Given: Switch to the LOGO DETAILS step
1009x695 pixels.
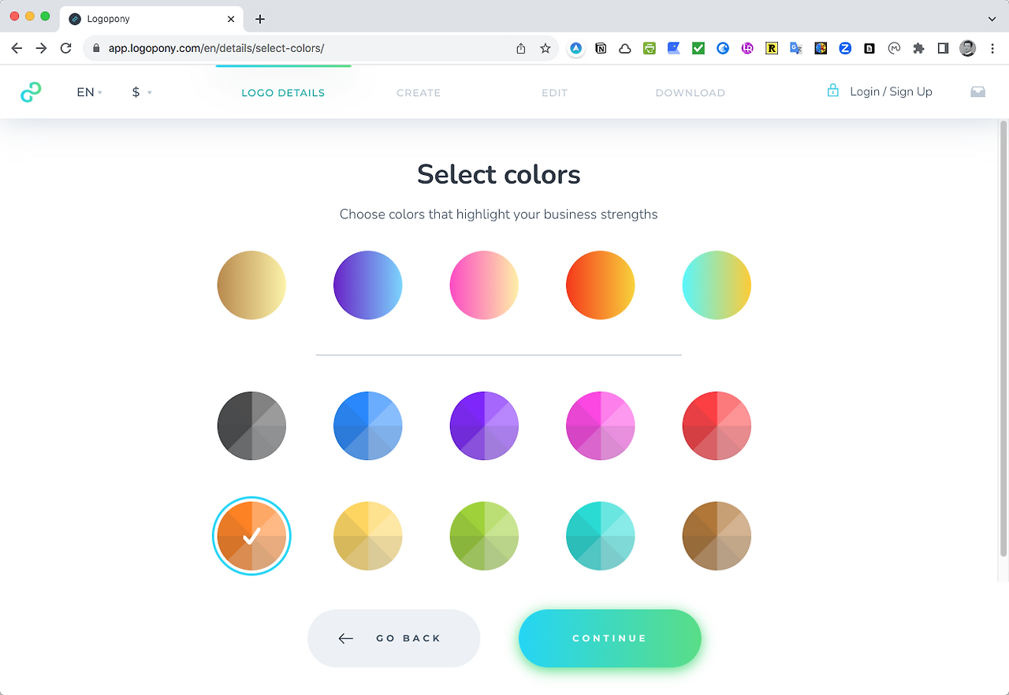Looking at the screenshot, I should point(283,93).
